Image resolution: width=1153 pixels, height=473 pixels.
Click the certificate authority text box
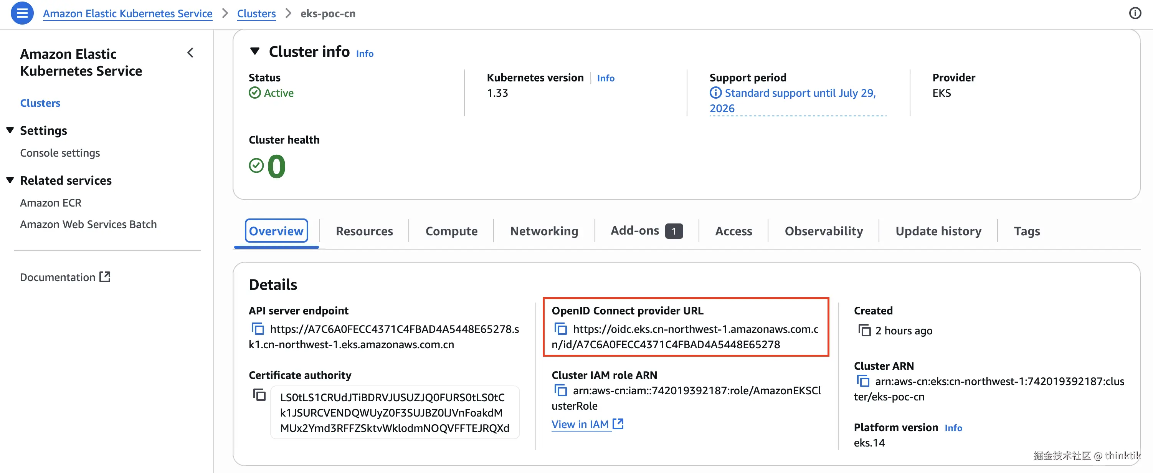[394, 412]
